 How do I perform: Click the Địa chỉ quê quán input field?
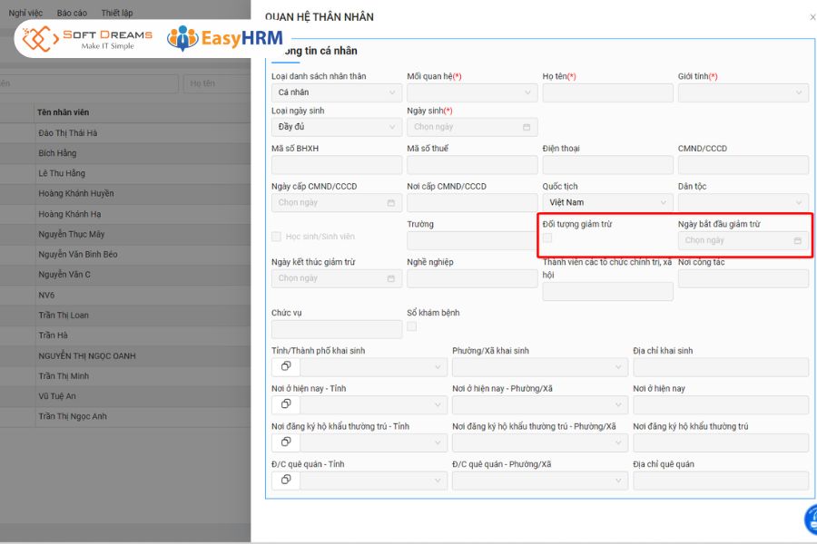(721, 481)
